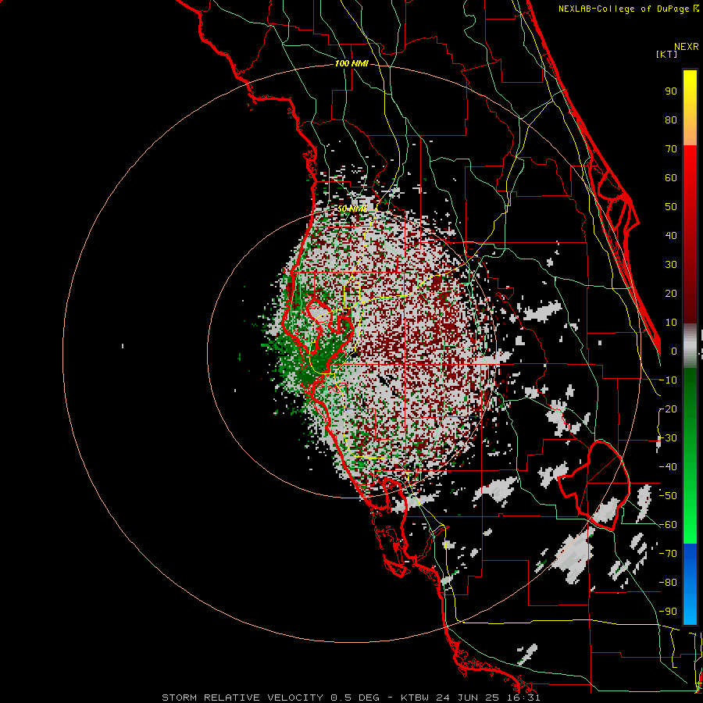Click the -90 scale label
This screenshot has height=703, width=703.
point(669,611)
